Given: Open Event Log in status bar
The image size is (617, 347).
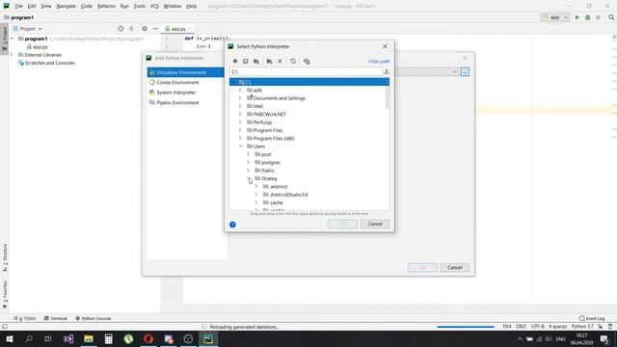Looking at the screenshot, I should [591, 318].
